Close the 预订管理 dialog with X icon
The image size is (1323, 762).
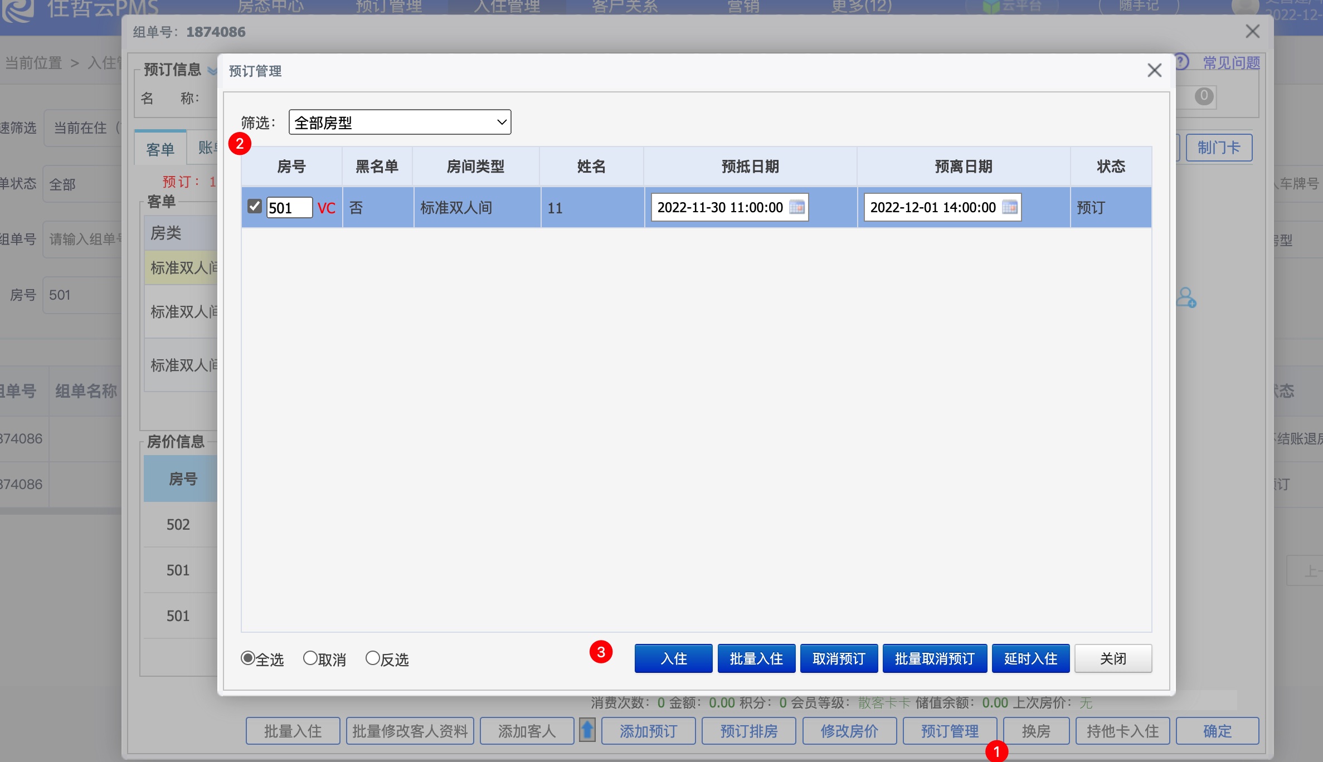[1155, 70]
